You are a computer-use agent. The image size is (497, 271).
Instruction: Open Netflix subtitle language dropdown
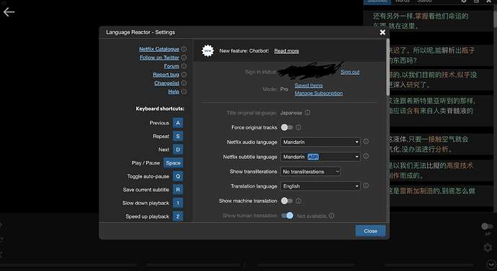[x=320, y=157]
